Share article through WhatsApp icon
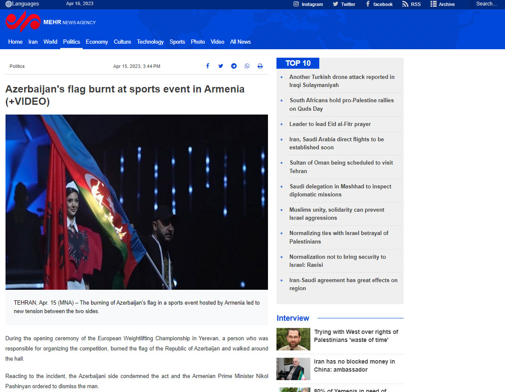 [x=247, y=66]
